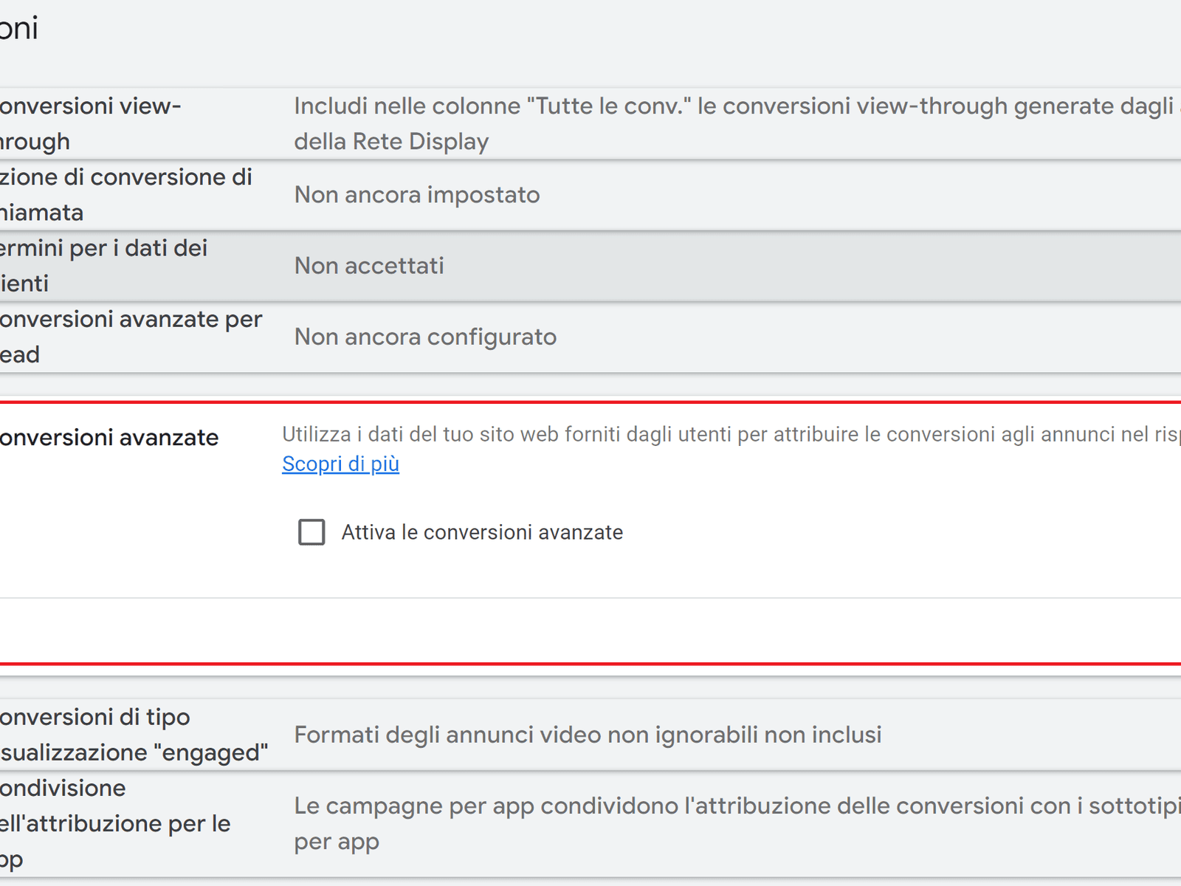The height and width of the screenshot is (886, 1181).
Task: Expand the "attribuzione per le app" sharing label
Action: [114, 823]
